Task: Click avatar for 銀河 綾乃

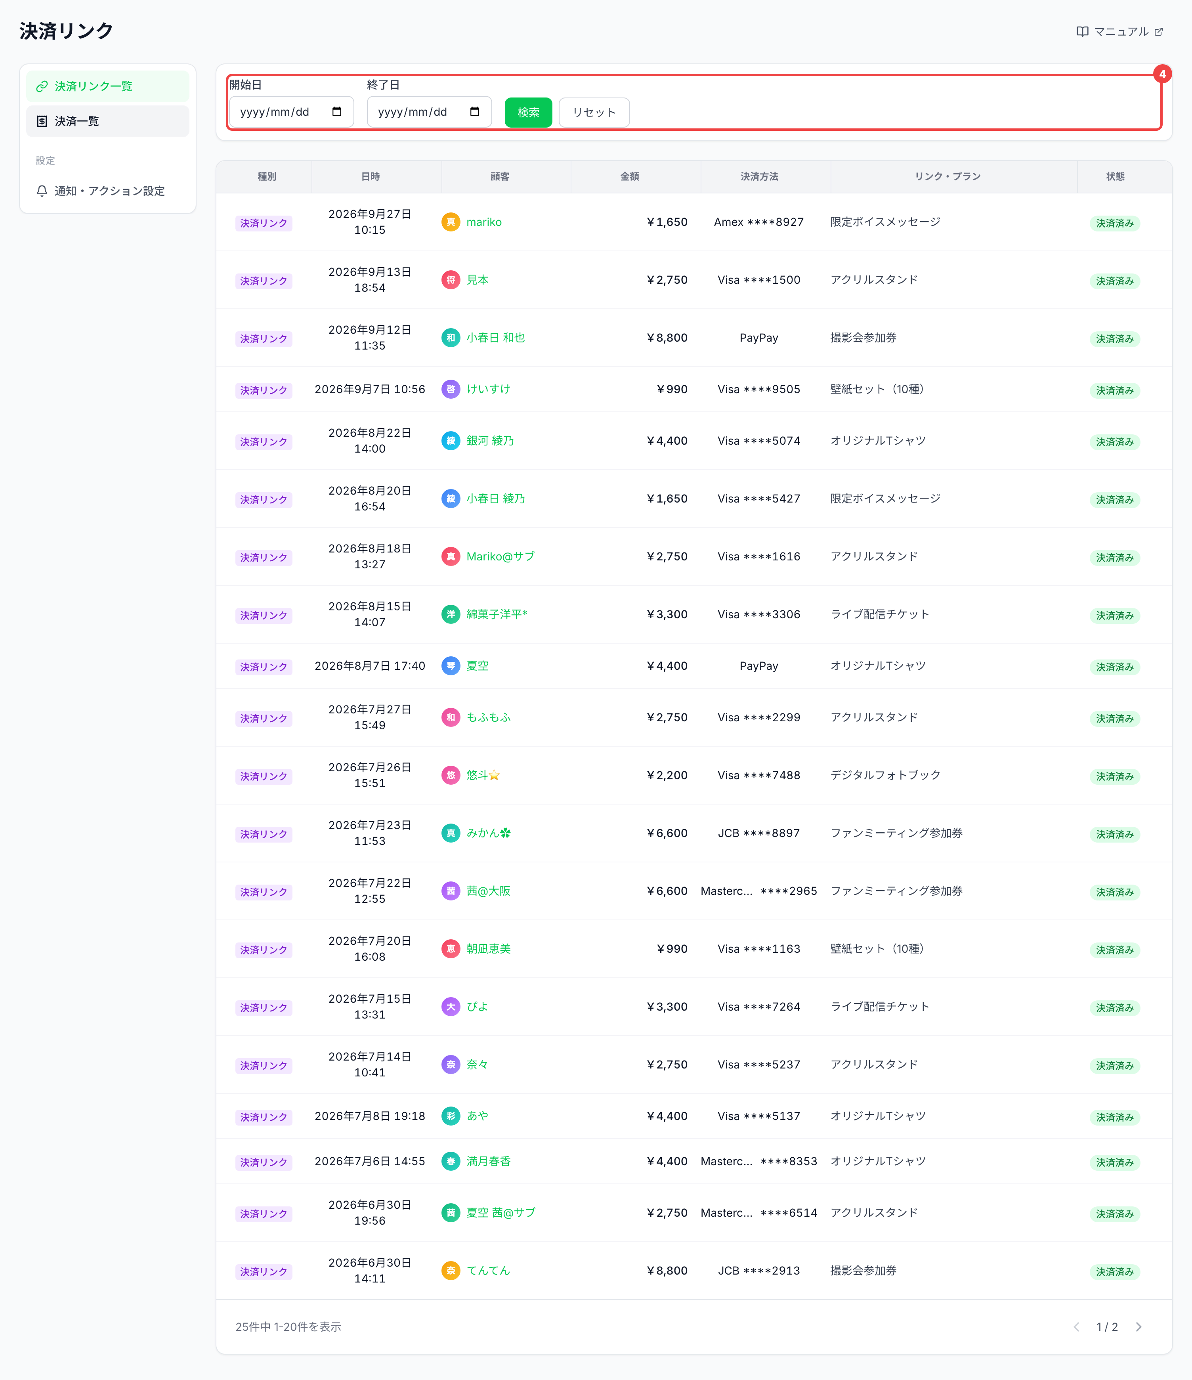Action: [451, 441]
